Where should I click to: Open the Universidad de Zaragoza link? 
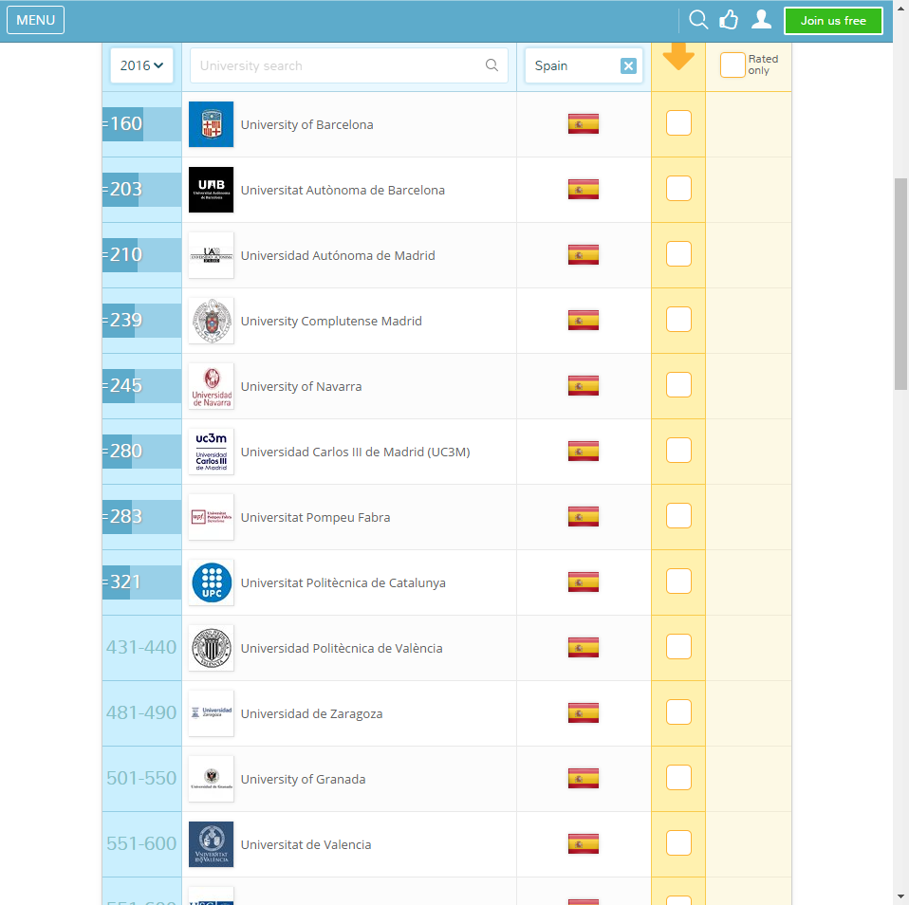click(x=311, y=714)
